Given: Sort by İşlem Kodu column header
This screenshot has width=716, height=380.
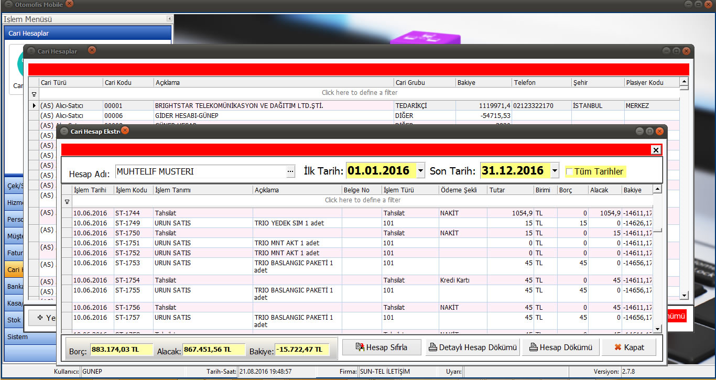Looking at the screenshot, I should [133, 190].
